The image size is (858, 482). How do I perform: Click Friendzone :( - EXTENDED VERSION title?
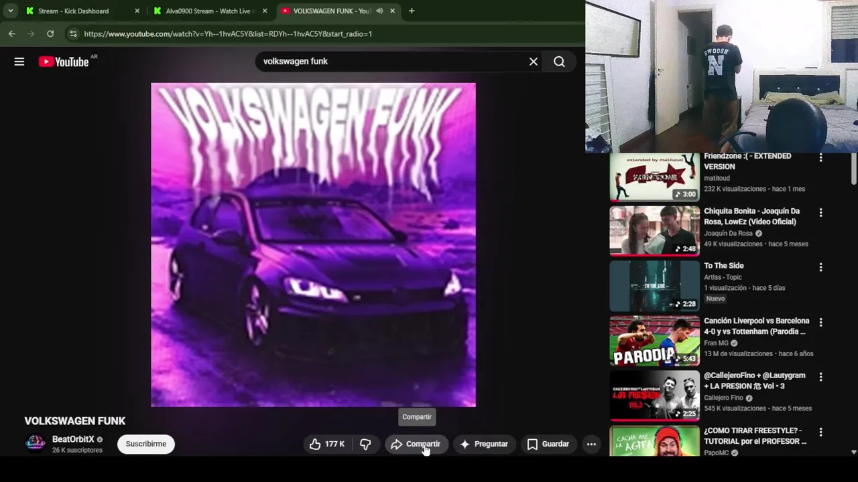pyautogui.click(x=747, y=161)
